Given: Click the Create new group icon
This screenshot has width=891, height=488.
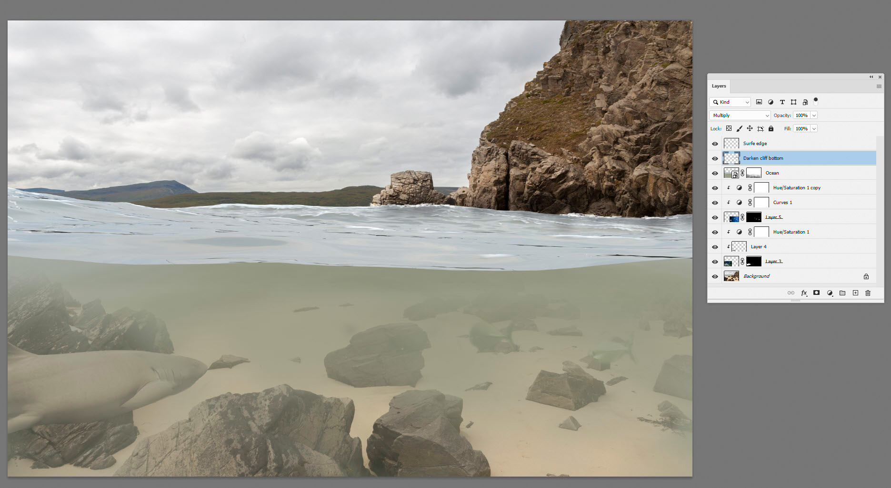Looking at the screenshot, I should [842, 293].
